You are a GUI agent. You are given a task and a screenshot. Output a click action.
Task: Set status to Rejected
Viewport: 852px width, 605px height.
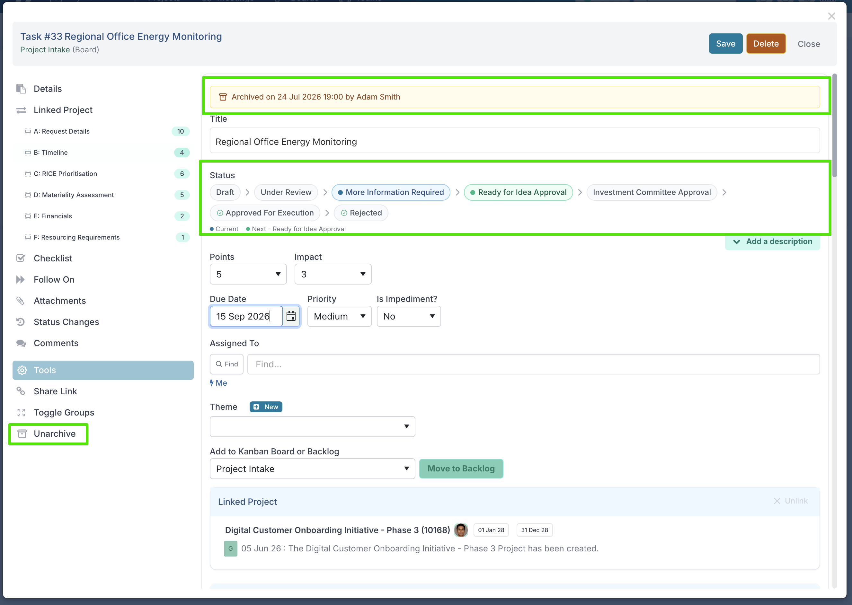tap(361, 213)
